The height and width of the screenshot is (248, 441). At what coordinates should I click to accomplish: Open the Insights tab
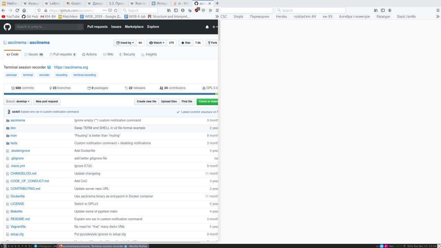click(148, 54)
